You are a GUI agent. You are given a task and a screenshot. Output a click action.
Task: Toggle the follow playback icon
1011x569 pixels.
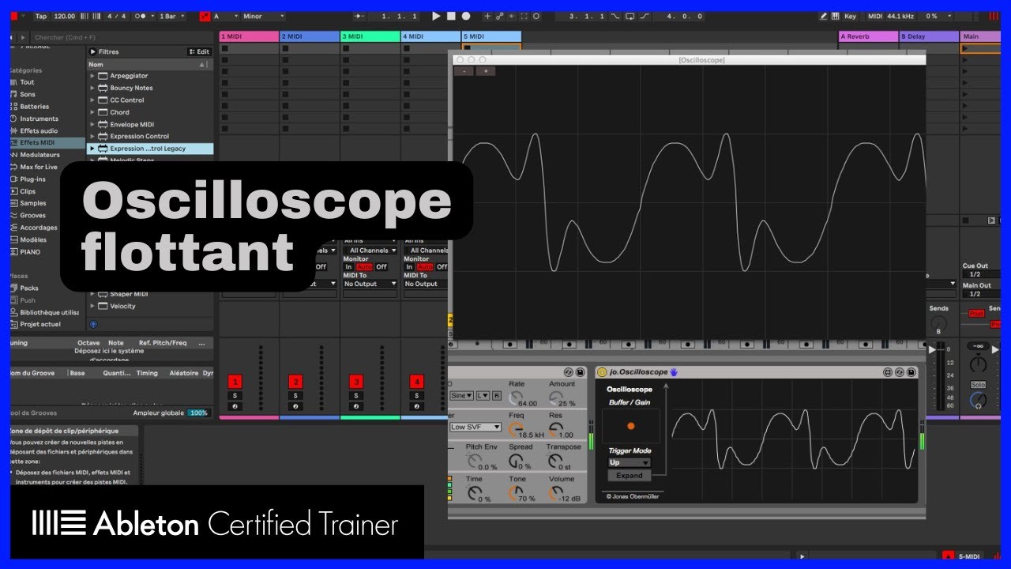click(359, 16)
